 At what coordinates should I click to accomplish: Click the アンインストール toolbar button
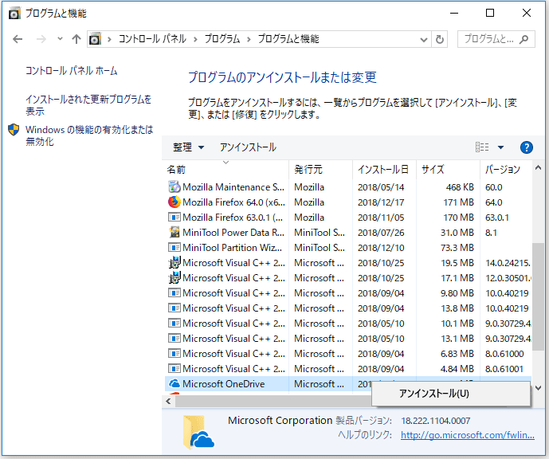coord(248,147)
